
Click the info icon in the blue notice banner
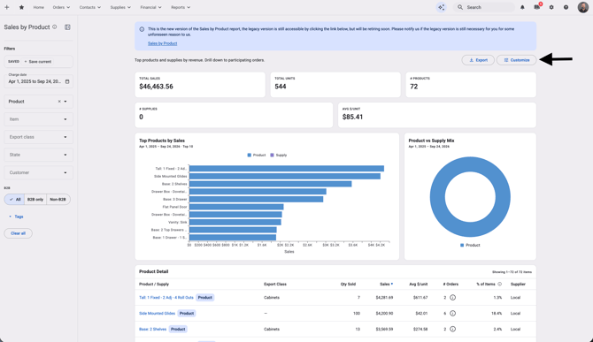[142, 29]
